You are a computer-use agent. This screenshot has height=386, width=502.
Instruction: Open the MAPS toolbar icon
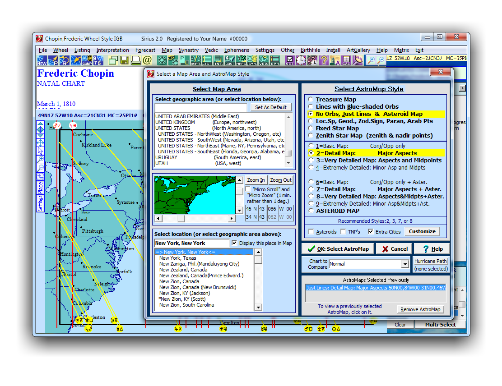click(241, 60)
